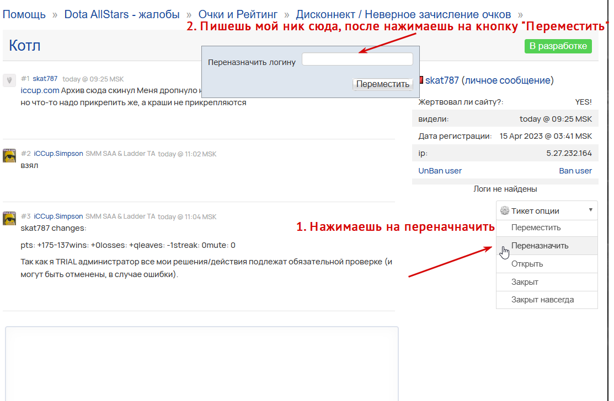Open skat787 profile link in post #1

point(45,79)
